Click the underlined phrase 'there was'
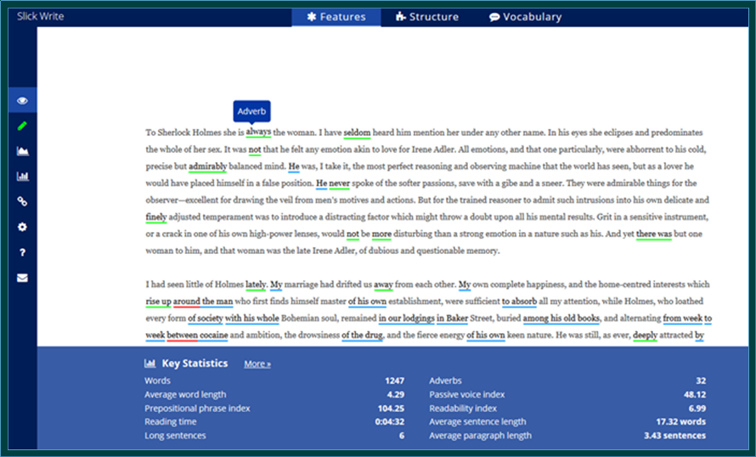 pos(654,234)
